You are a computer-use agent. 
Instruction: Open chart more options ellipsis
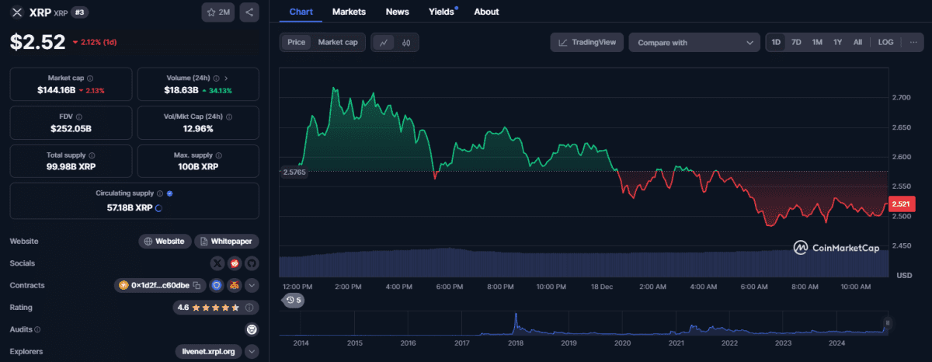tap(913, 42)
